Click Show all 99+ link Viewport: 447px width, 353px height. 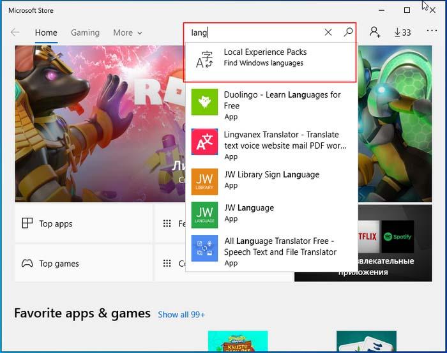(181, 315)
